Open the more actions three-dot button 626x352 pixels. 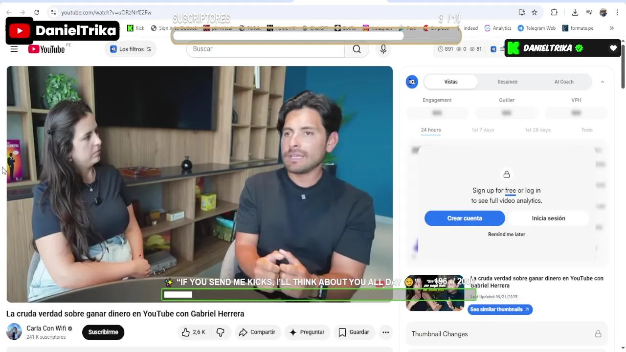pyautogui.click(x=385, y=332)
